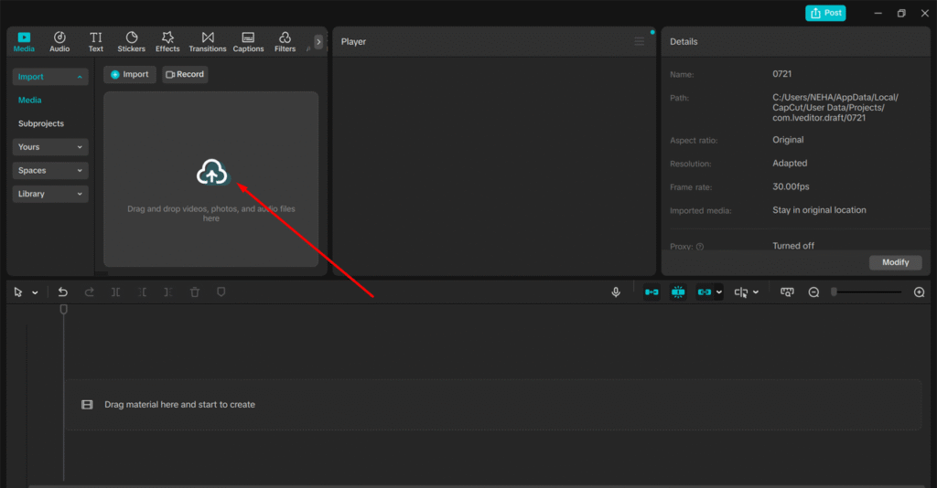Open the Text tab

click(x=95, y=42)
